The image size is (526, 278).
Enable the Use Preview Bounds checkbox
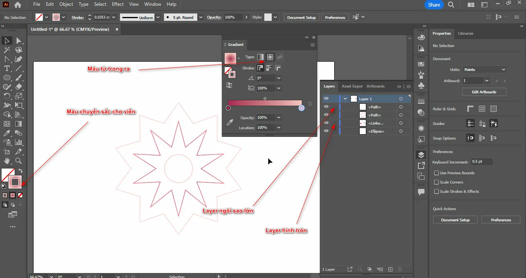(436, 173)
